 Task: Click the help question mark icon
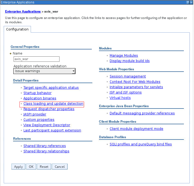(188, 2)
